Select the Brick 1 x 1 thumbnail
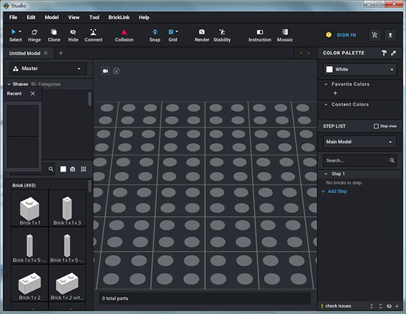Screen dimensions: 406x314 click(30, 208)
